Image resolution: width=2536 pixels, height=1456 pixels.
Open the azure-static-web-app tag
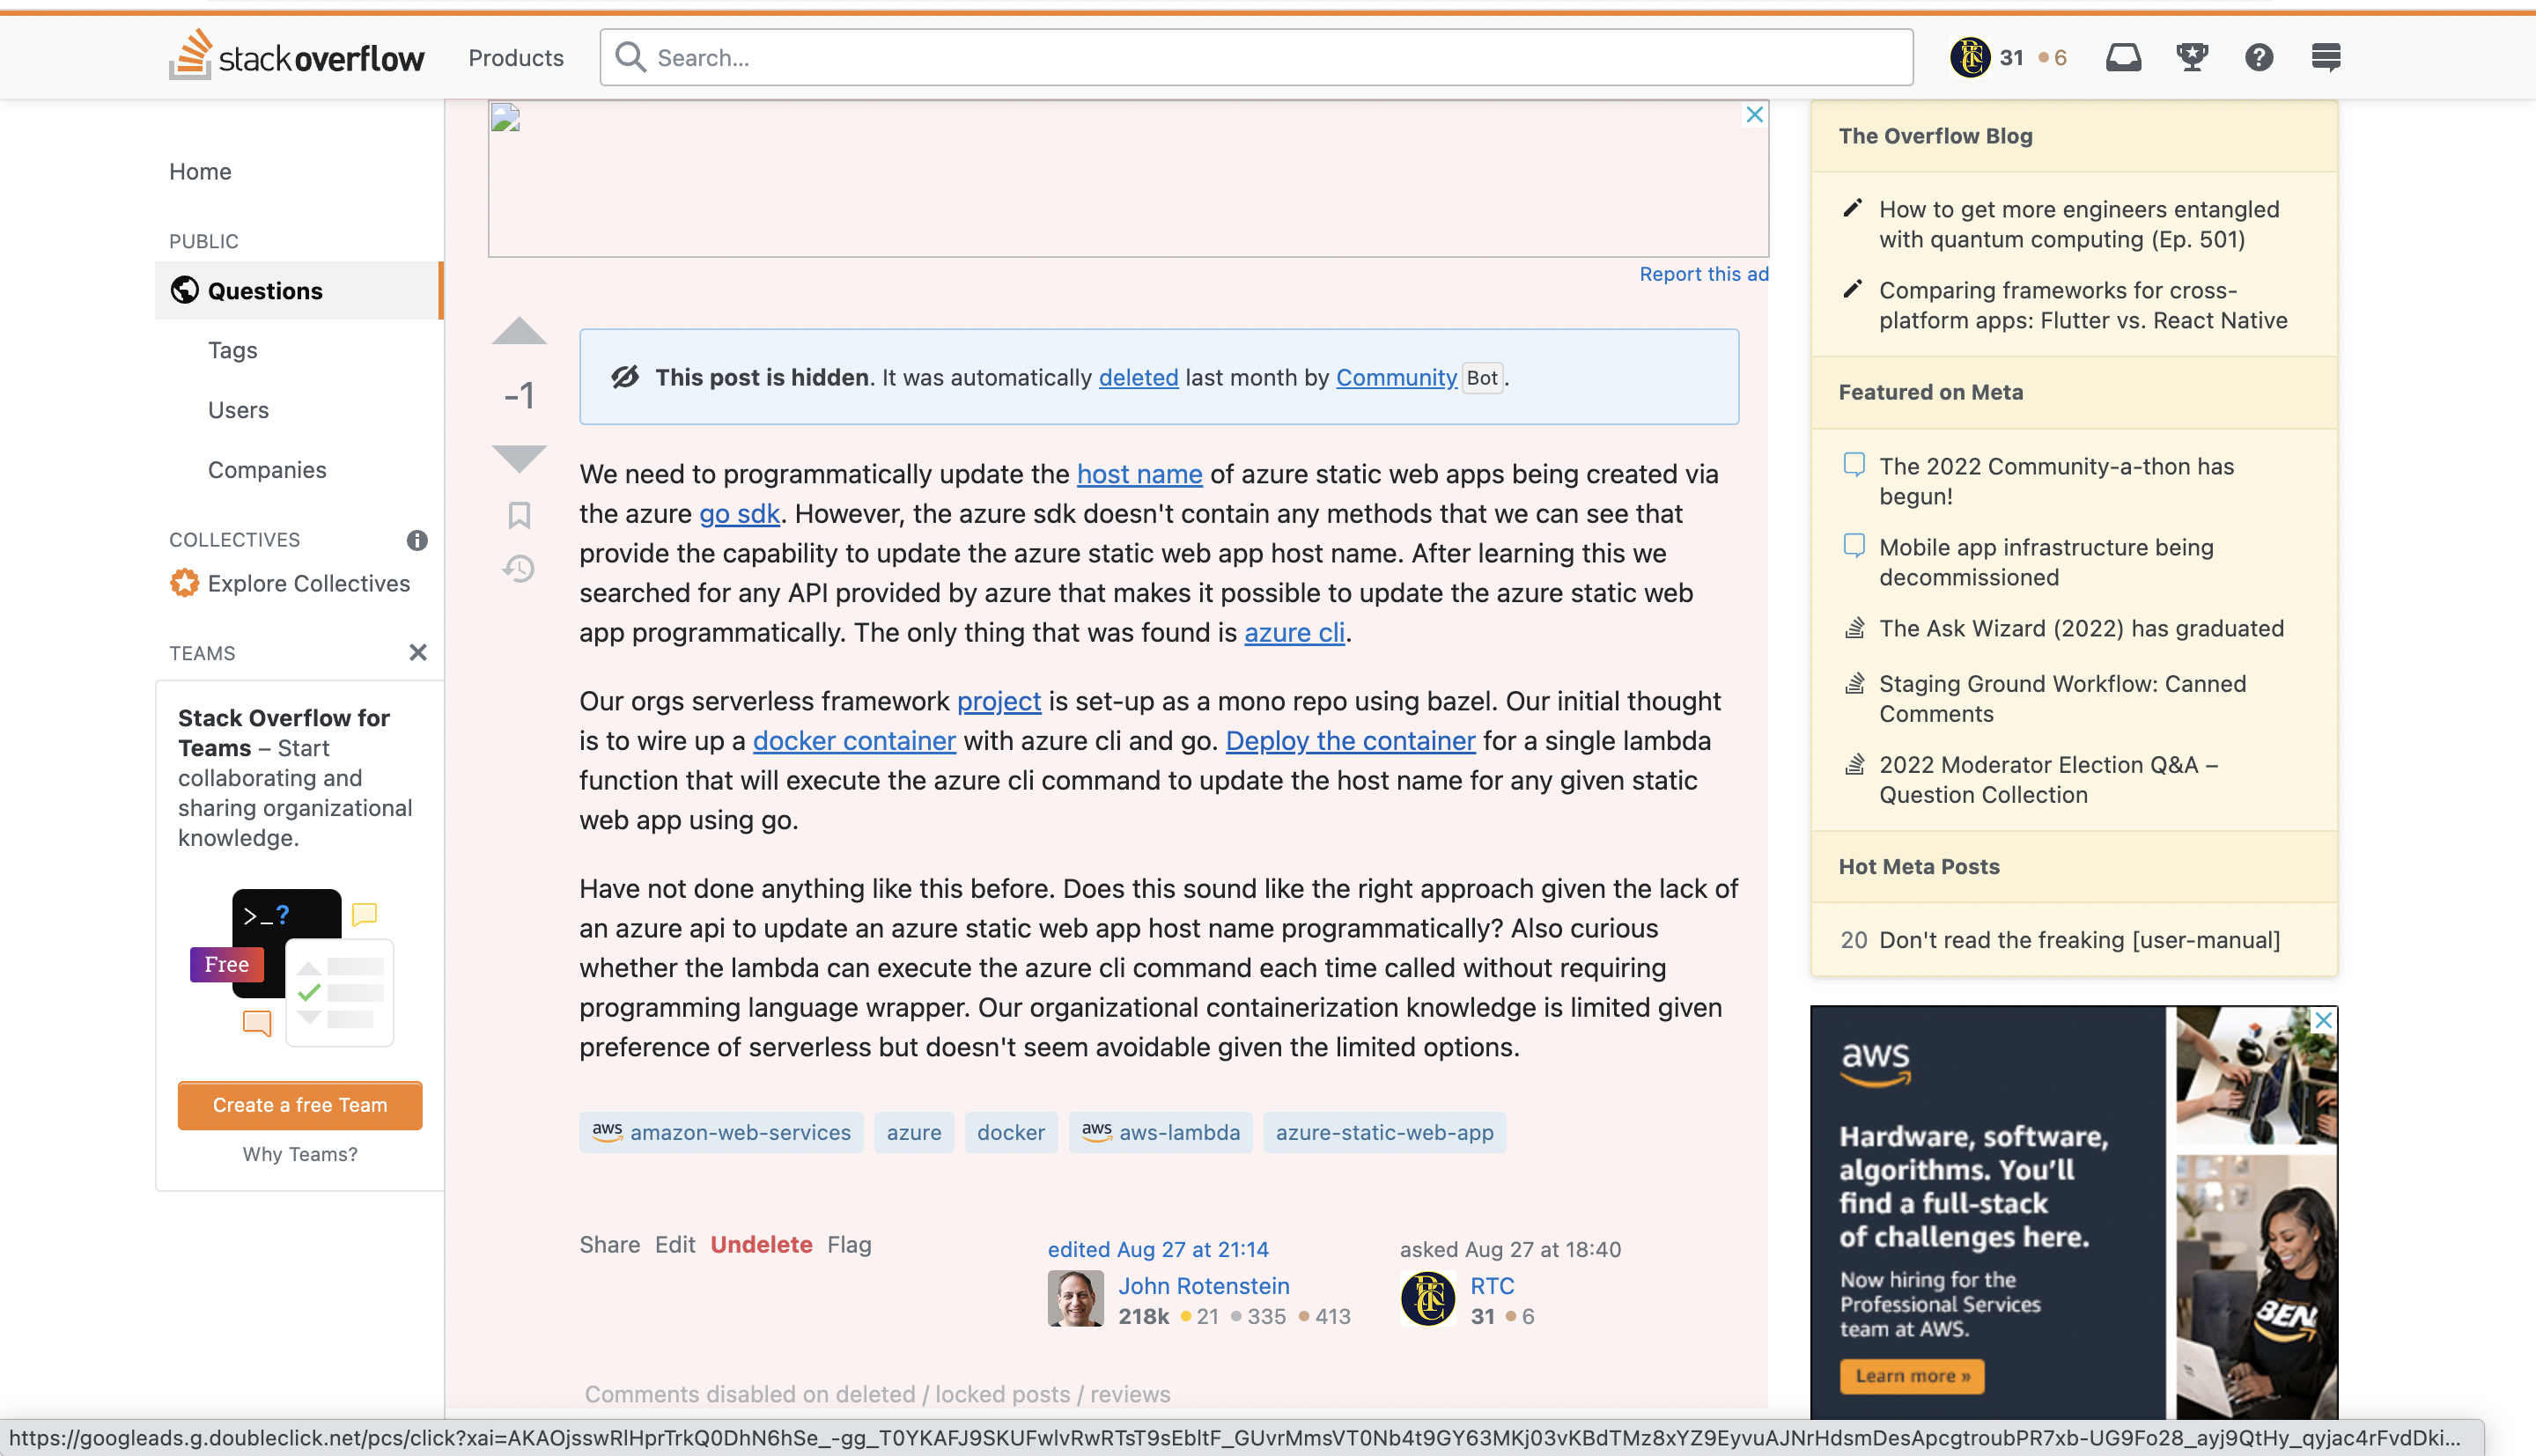point(1384,1132)
